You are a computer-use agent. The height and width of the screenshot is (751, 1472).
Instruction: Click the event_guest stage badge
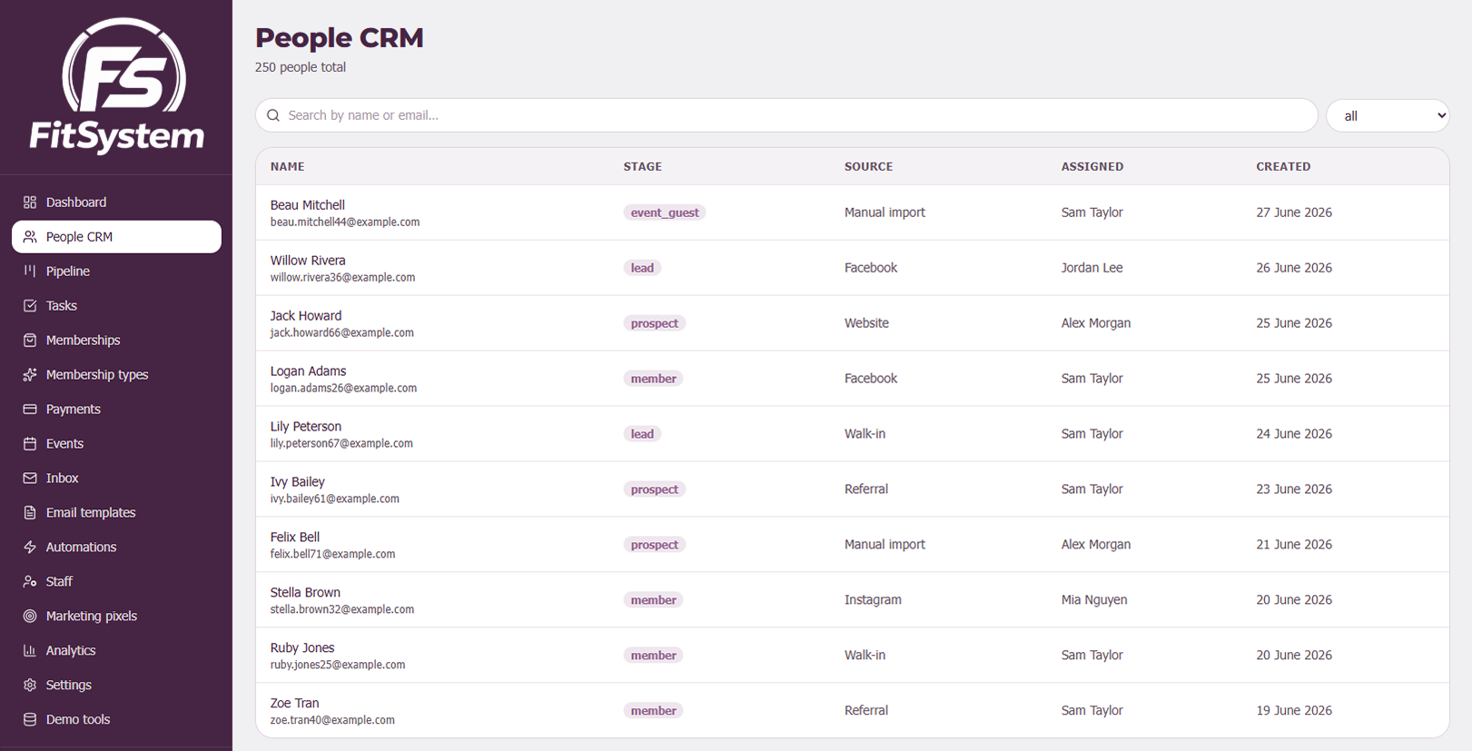click(665, 212)
